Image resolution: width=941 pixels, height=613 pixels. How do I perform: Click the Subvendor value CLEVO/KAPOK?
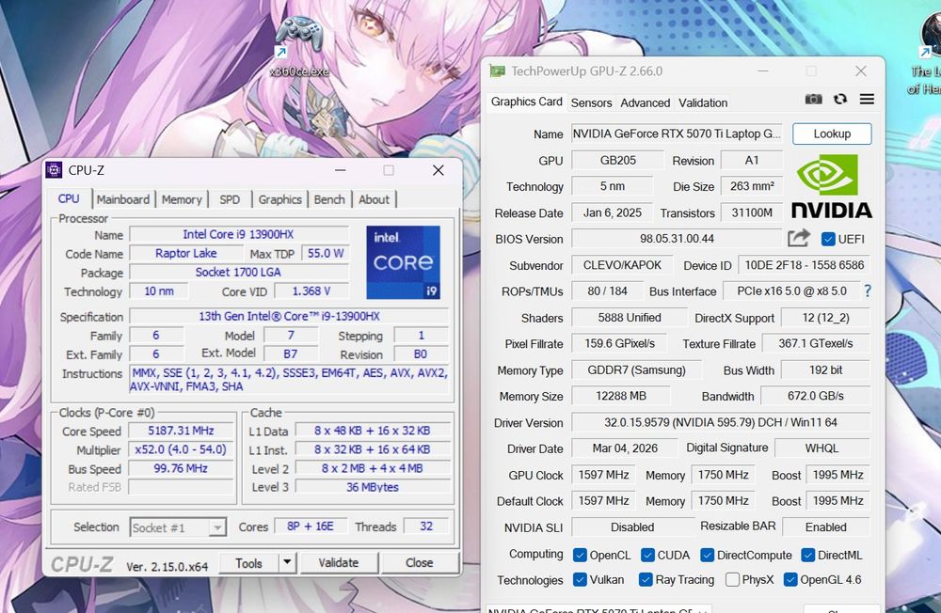pyautogui.click(x=622, y=265)
